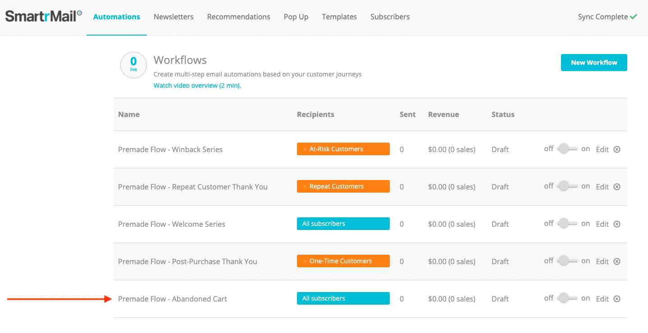Delete the Winback Series workflow
648x333 pixels.
coord(617,149)
